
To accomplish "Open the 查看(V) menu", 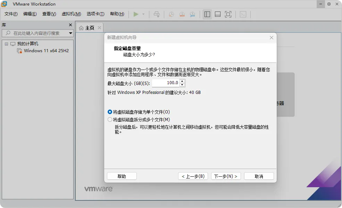I will 49,14.
